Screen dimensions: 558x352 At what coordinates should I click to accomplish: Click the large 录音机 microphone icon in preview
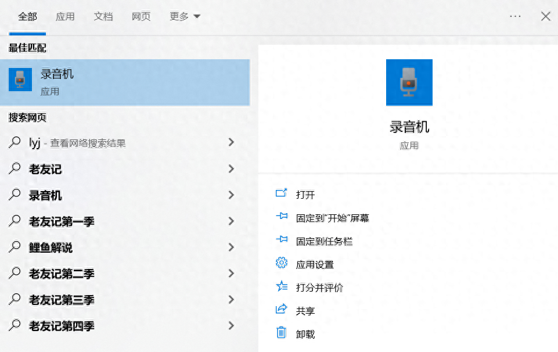point(409,82)
